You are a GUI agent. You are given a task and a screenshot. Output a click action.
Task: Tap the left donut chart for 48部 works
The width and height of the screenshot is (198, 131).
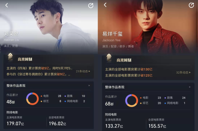32,99
